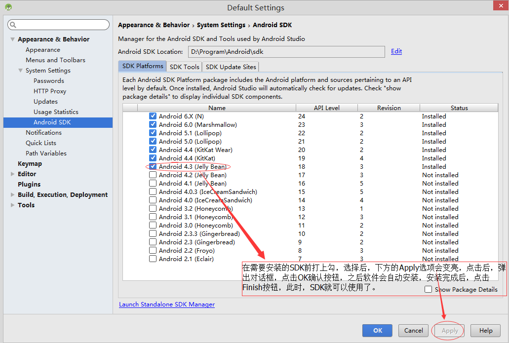This screenshot has height=343, width=509.
Task: Click the Apply button
Action: pyautogui.click(x=450, y=331)
